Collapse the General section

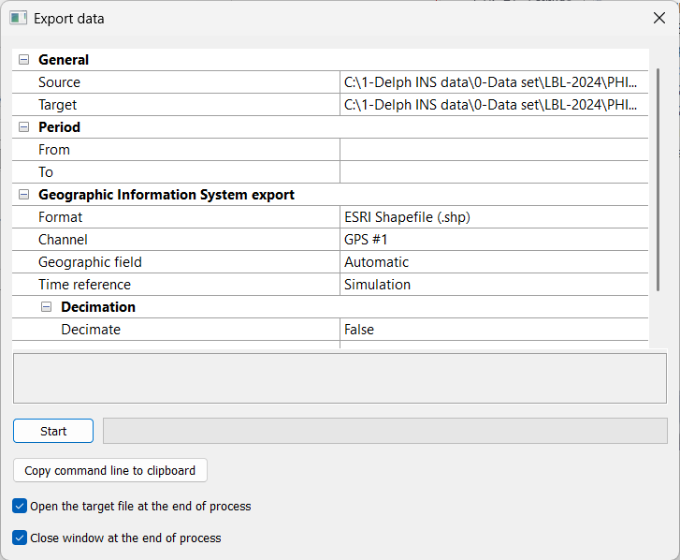[x=23, y=60]
